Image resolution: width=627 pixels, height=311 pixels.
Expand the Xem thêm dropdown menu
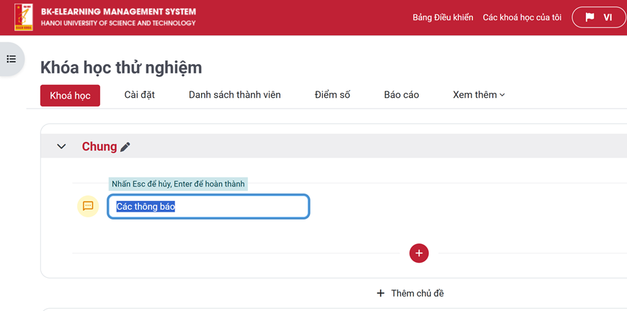[x=479, y=95]
